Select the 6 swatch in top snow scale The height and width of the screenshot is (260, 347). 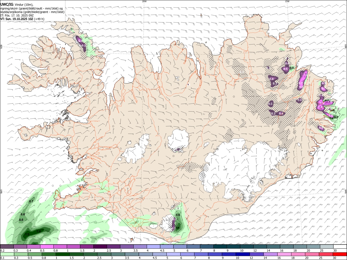click(x=193, y=247)
